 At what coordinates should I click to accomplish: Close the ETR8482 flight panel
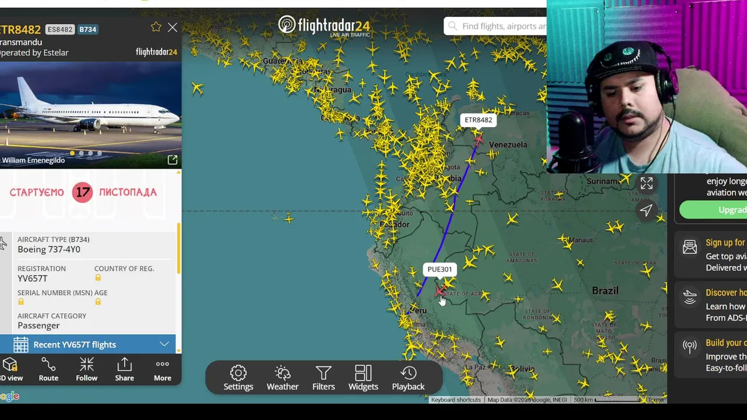pos(172,27)
